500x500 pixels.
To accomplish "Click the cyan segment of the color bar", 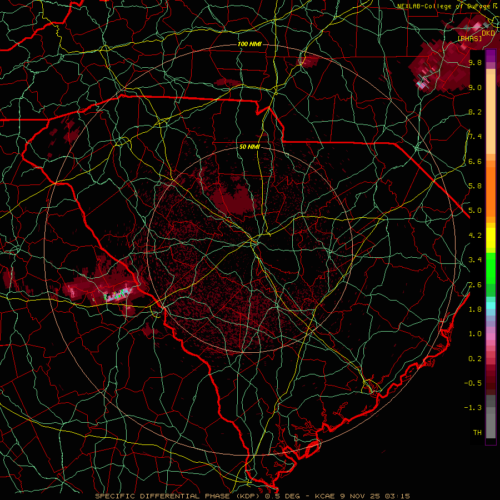I will point(491,306).
